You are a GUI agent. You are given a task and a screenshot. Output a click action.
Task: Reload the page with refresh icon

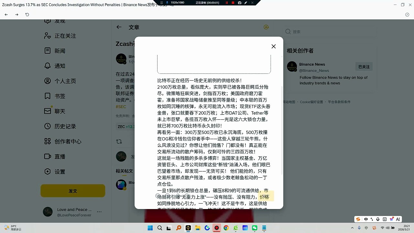pyautogui.click(x=27, y=15)
